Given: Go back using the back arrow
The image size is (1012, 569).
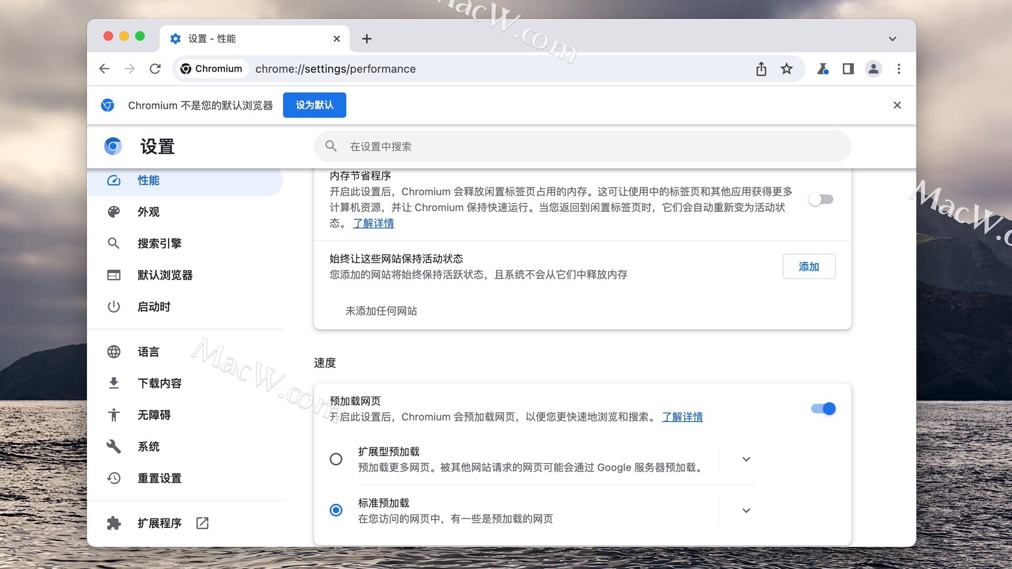Looking at the screenshot, I should pyautogui.click(x=104, y=68).
